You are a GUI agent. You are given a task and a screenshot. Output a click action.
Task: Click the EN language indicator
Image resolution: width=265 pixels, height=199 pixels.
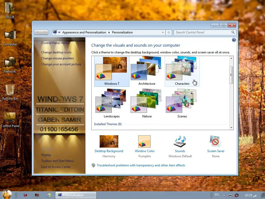click(217, 195)
